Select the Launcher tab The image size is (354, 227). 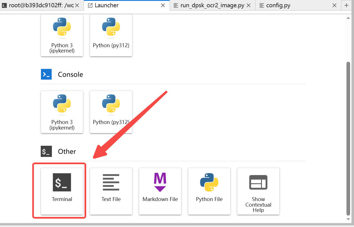point(123,5)
